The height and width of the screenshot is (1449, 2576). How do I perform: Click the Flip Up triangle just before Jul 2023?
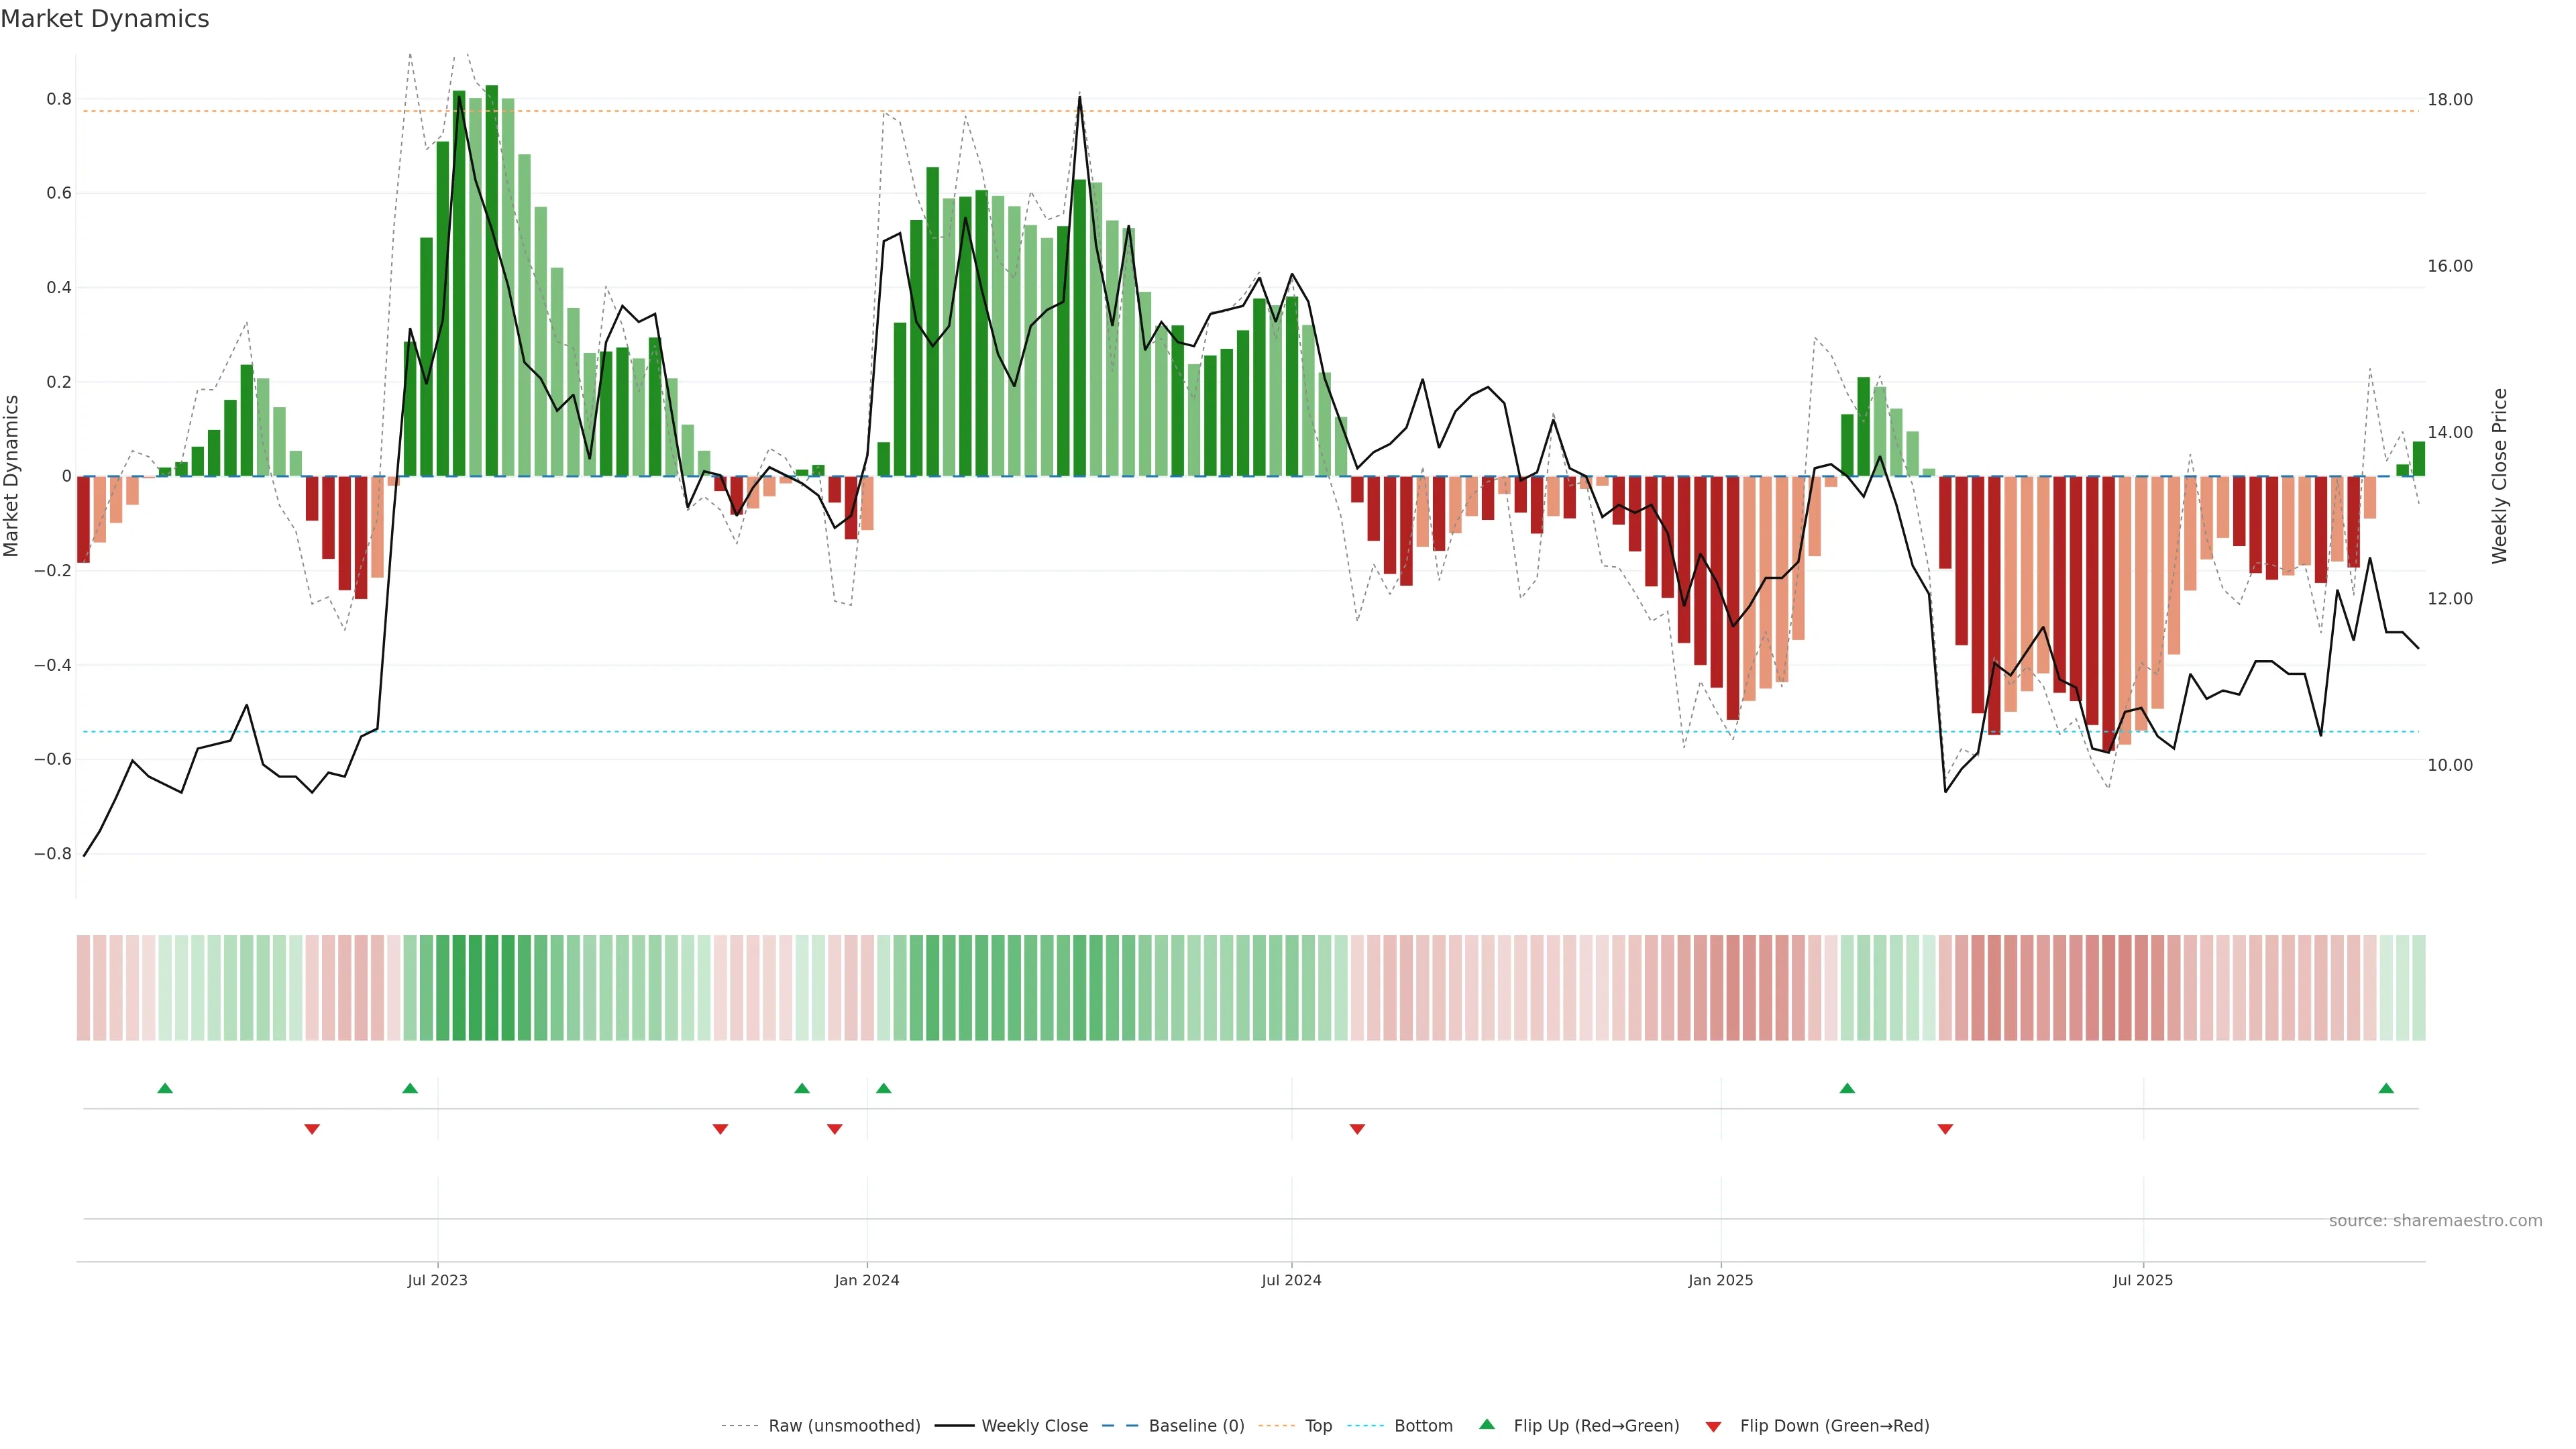pos(410,1088)
